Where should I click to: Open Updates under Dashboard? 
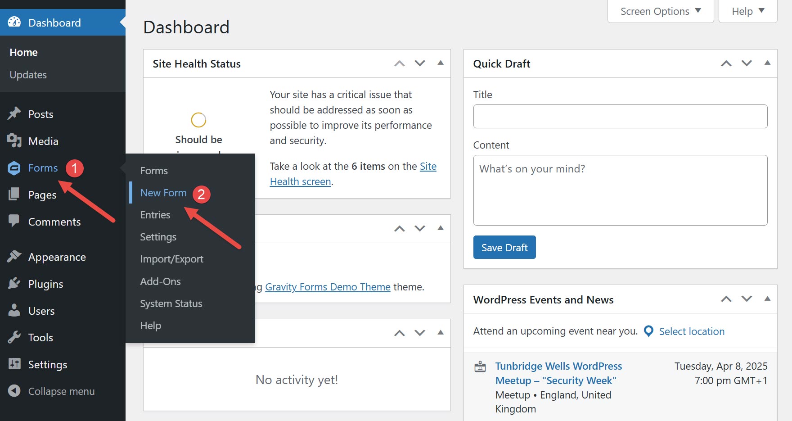28,75
